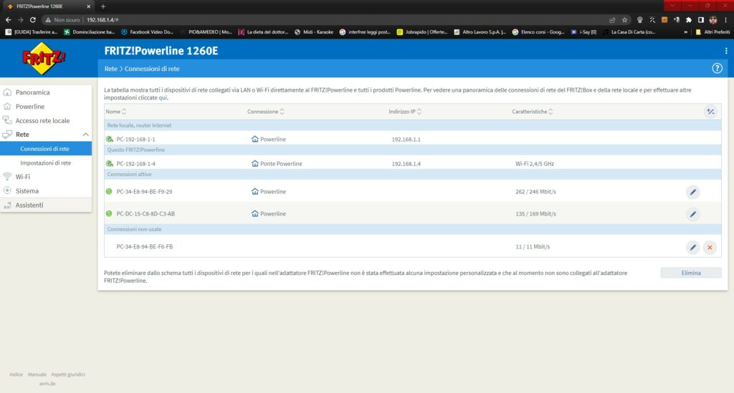
Task: Click the Wi-Fi 2,4/5 GHz cell
Action: [535, 163]
